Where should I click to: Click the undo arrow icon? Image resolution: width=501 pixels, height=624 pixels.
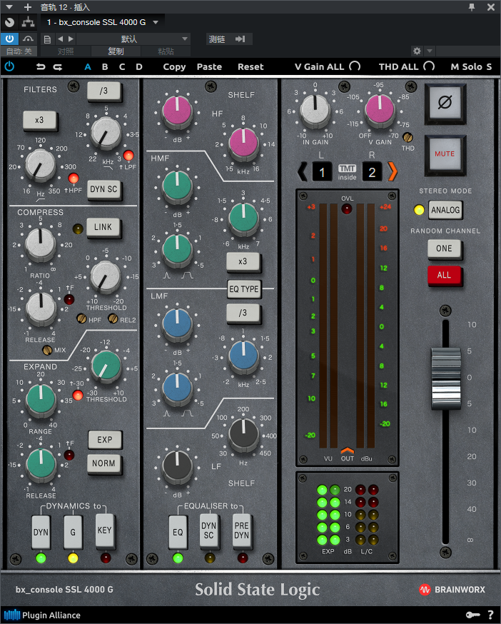pos(41,67)
